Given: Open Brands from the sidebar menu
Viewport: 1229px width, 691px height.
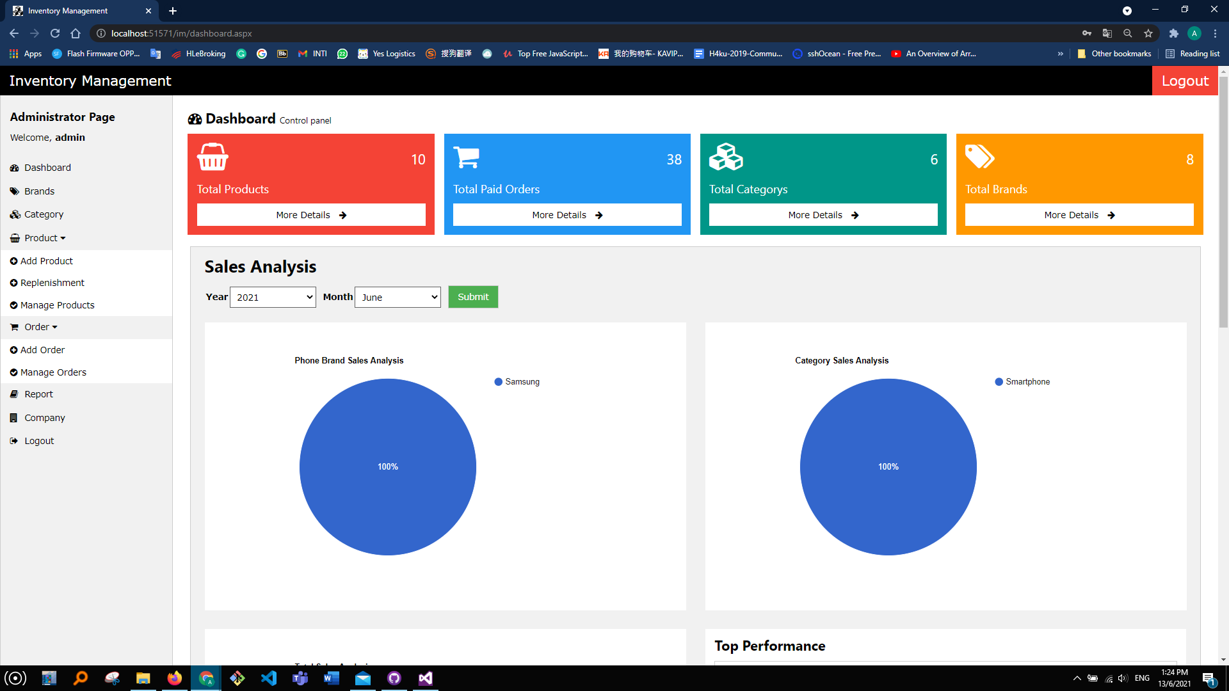Looking at the screenshot, I should pos(39,191).
